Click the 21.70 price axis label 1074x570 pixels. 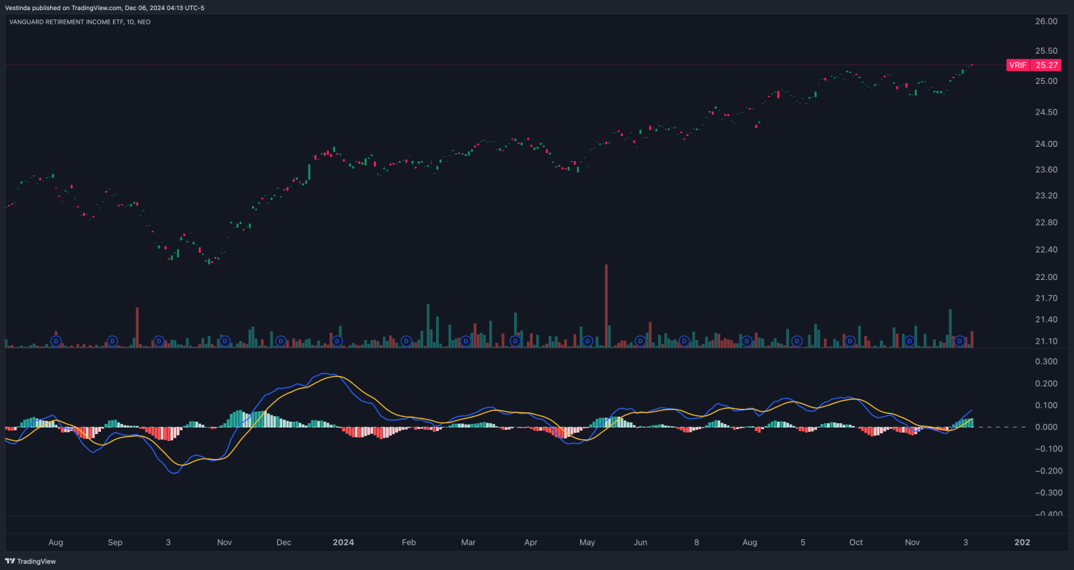coord(1047,298)
